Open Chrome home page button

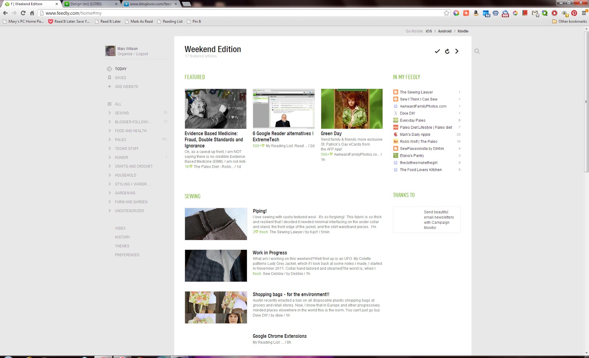(x=32, y=13)
